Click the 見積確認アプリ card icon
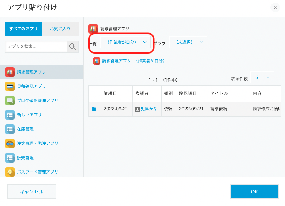The width and height of the screenshot is (285, 206). [10, 86]
